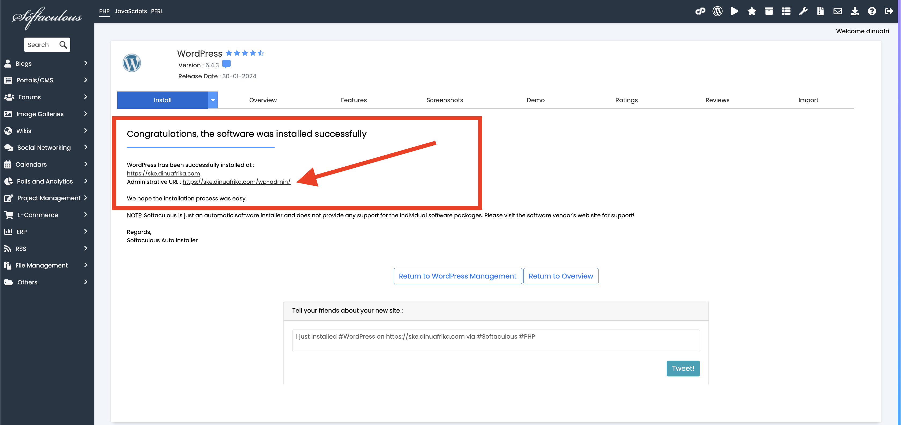Click the demos play icon
The height and width of the screenshot is (425, 901).
click(x=734, y=11)
